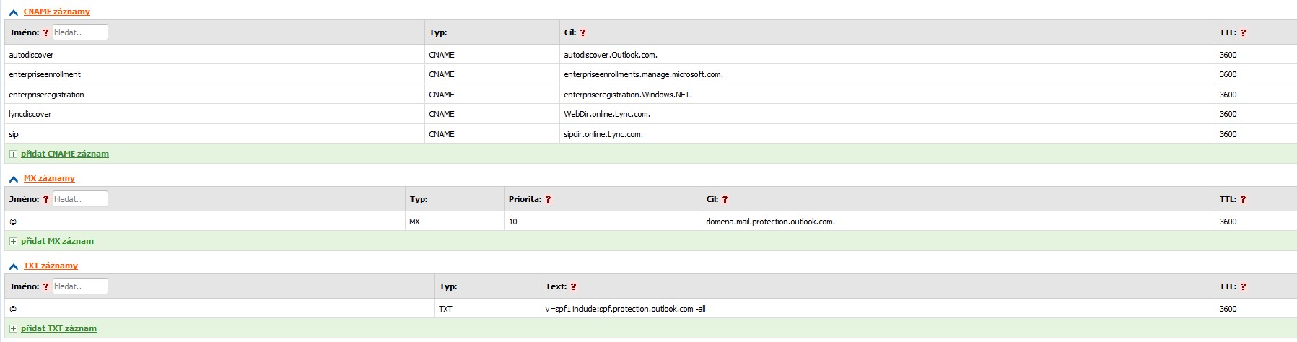Click přidat TXT záznam link
1297x342 pixels.
point(58,328)
